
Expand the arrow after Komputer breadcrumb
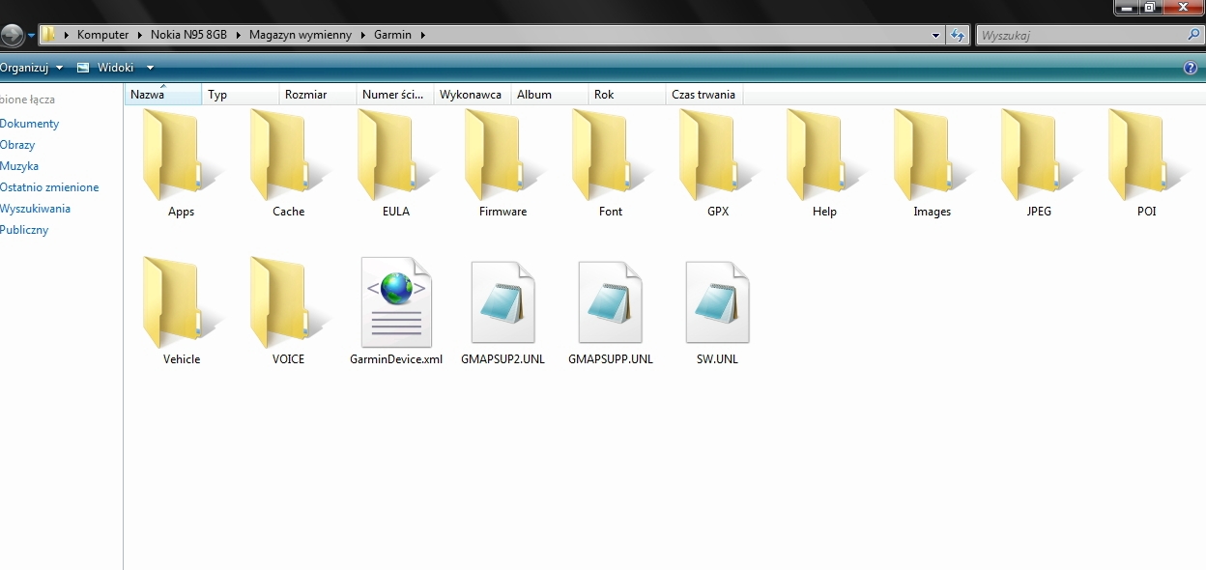(x=140, y=35)
